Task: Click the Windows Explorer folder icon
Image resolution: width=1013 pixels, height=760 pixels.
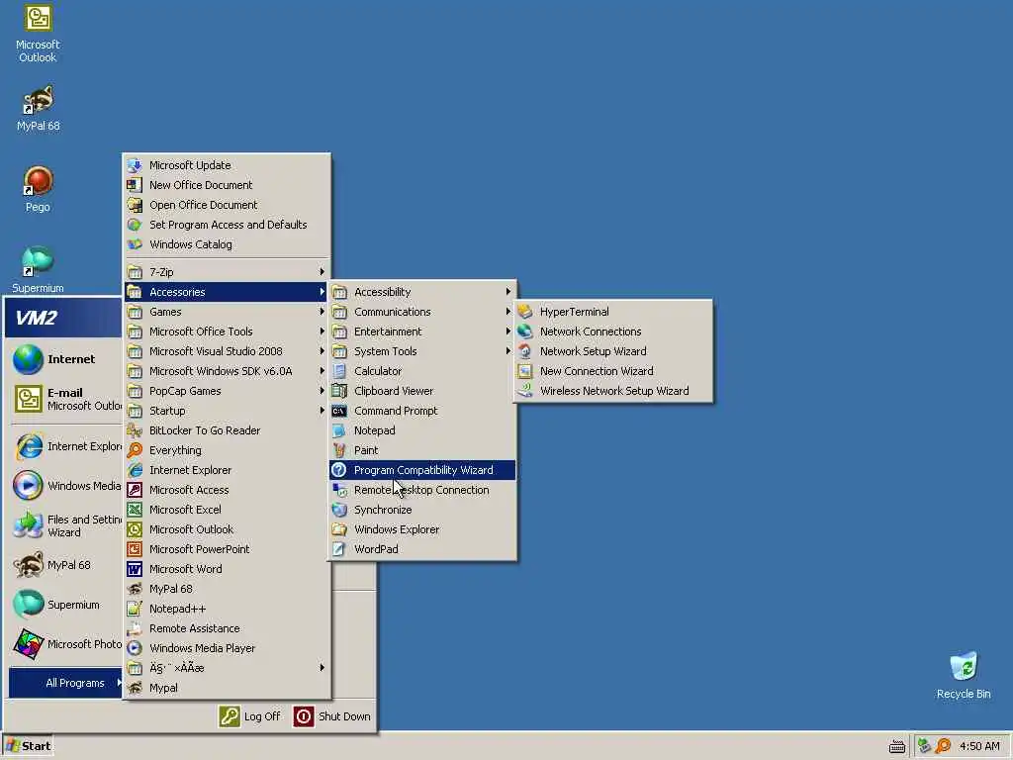Action: [x=339, y=529]
